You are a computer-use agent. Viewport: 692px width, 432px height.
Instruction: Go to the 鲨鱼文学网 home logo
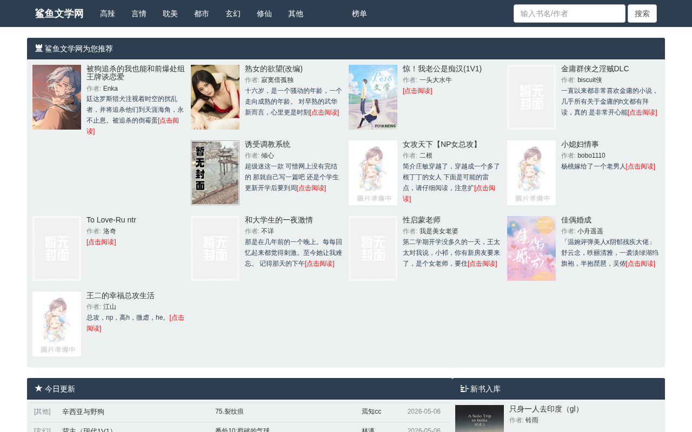pyautogui.click(x=59, y=13)
